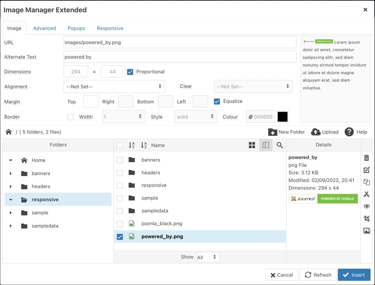Uncheck the Proportional checkbox

(130, 72)
